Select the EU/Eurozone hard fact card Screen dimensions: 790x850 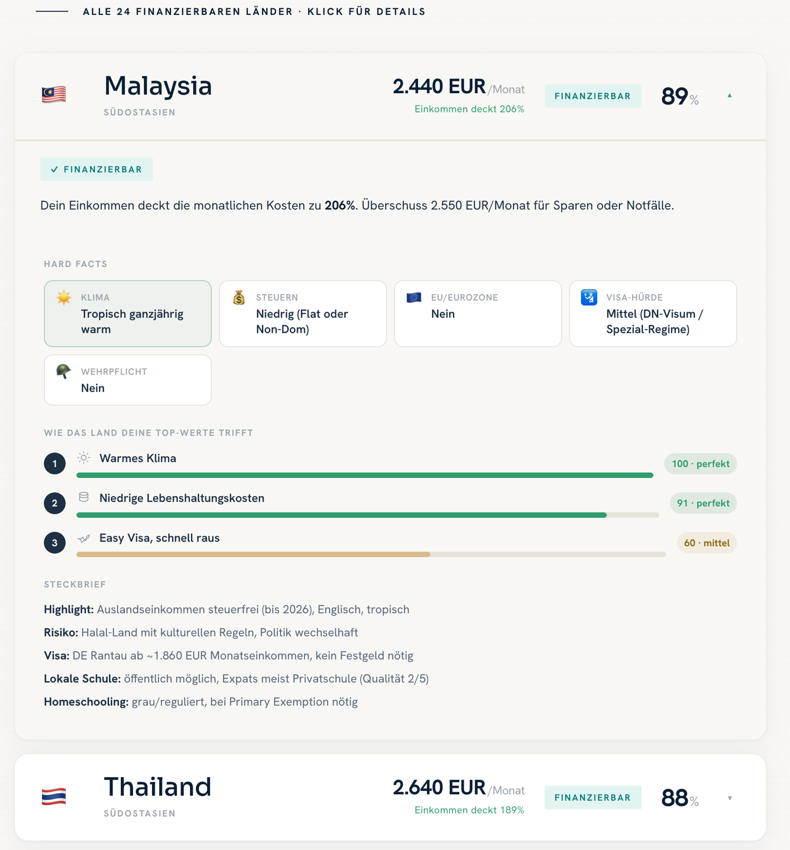478,313
